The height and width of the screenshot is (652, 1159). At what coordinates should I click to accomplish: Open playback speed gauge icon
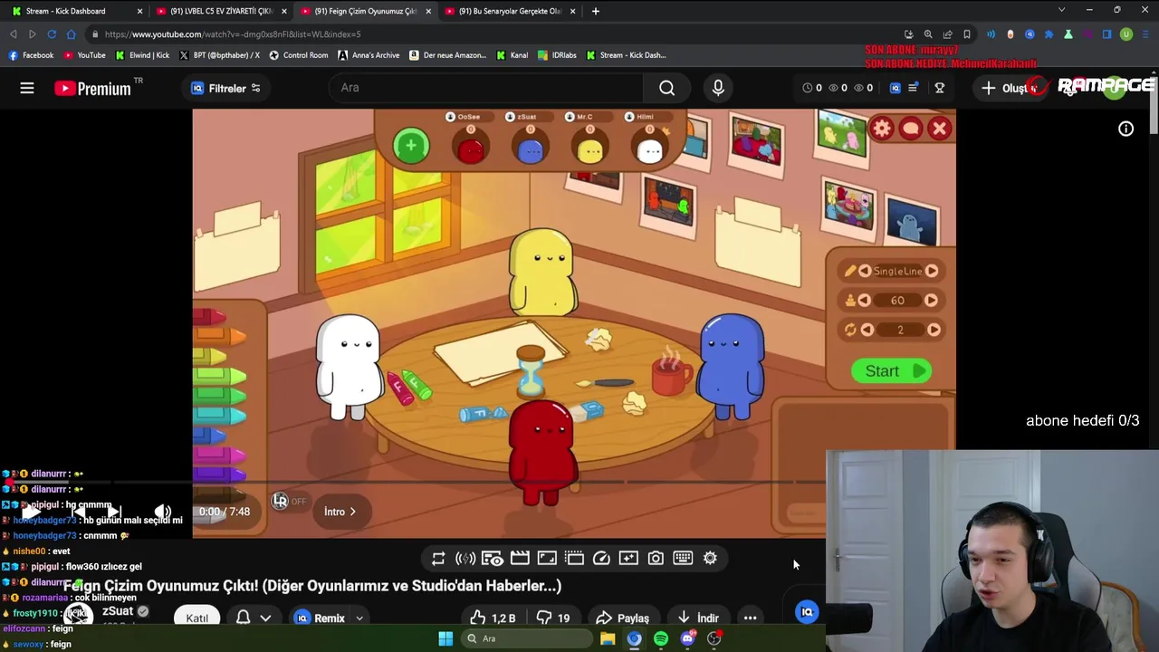(601, 558)
